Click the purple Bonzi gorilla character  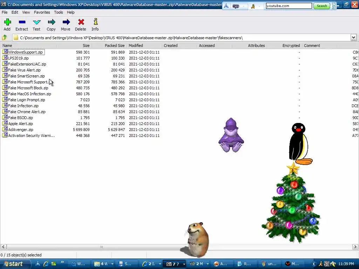231,135
